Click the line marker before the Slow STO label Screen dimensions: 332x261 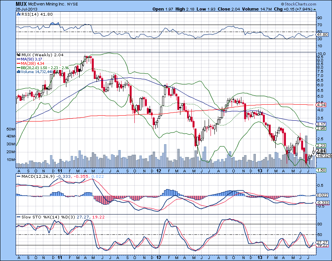(19, 217)
